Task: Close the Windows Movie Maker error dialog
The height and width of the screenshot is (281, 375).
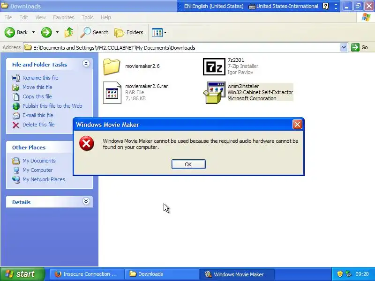Action: (297, 124)
